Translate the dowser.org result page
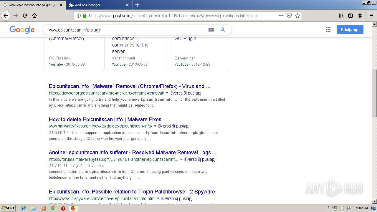The width and height of the screenshot is (377, 212). [185, 93]
